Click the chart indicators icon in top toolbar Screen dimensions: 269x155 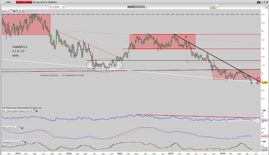213,7
